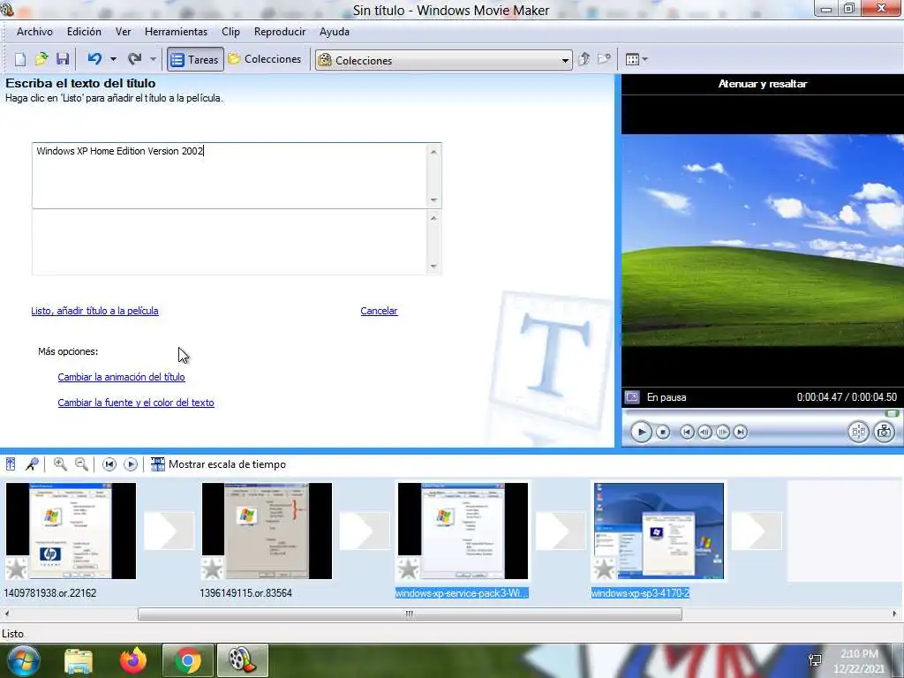Toggle full screen icon beside 'En pausa'
Screen dimensions: 904x678
(x=632, y=397)
